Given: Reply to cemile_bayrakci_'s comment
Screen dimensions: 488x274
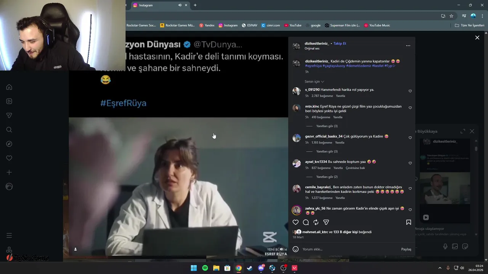Looking at the screenshot, I should pos(340,198).
